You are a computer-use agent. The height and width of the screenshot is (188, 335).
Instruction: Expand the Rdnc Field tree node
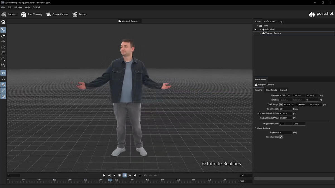coord(260,29)
